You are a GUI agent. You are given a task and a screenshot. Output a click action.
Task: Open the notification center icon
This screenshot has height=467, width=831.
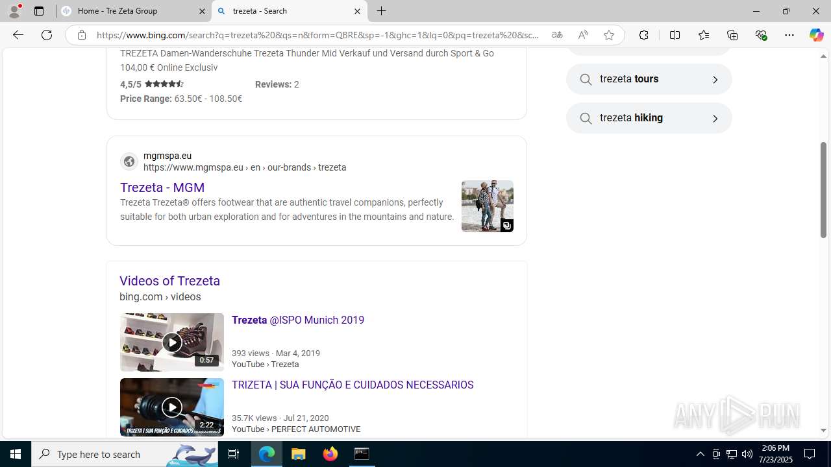[810, 454]
